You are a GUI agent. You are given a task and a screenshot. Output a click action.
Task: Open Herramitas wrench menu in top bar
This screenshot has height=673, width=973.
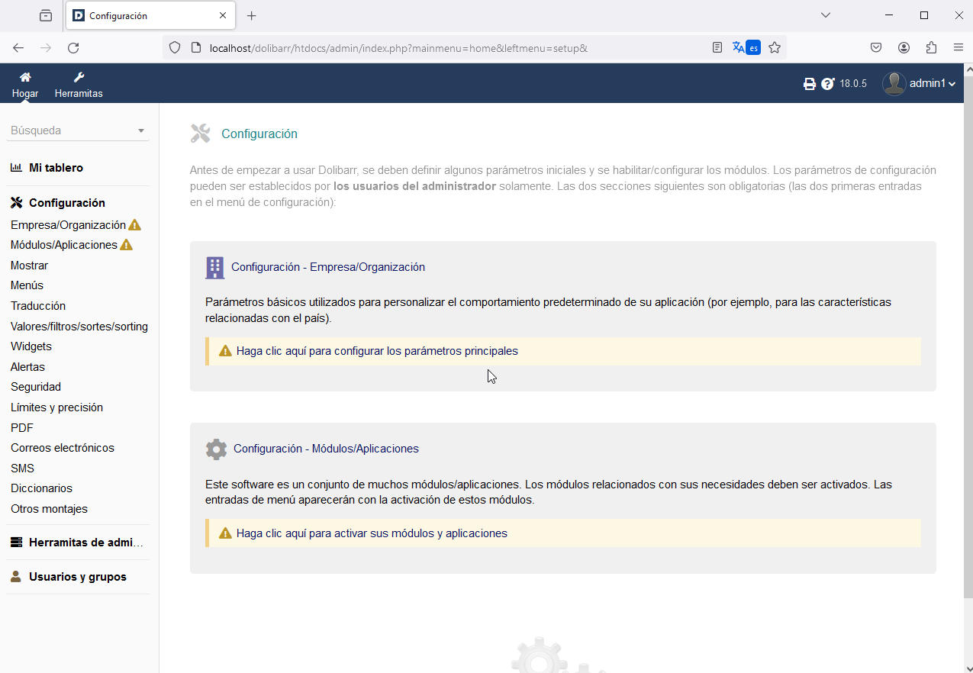[79, 78]
